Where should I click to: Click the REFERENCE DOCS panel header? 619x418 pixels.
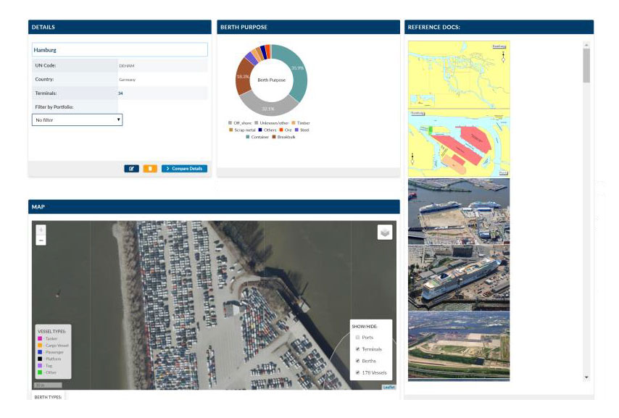(x=499, y=27)
